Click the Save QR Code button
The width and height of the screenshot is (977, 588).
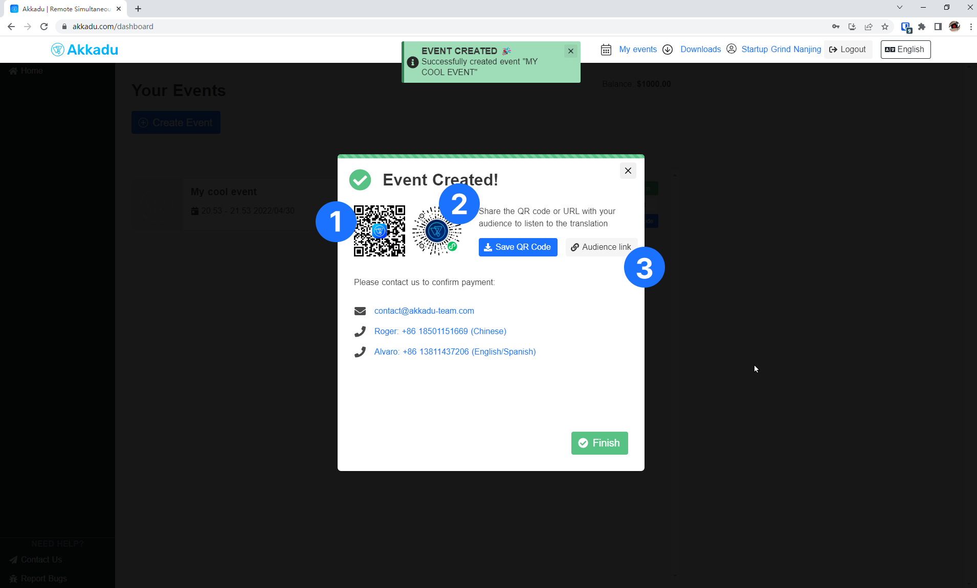[518, 247]
